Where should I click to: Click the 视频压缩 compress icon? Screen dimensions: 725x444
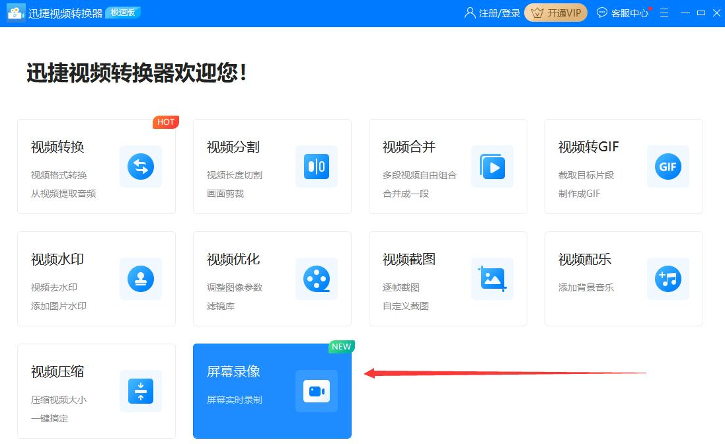(x=141, y=391)
